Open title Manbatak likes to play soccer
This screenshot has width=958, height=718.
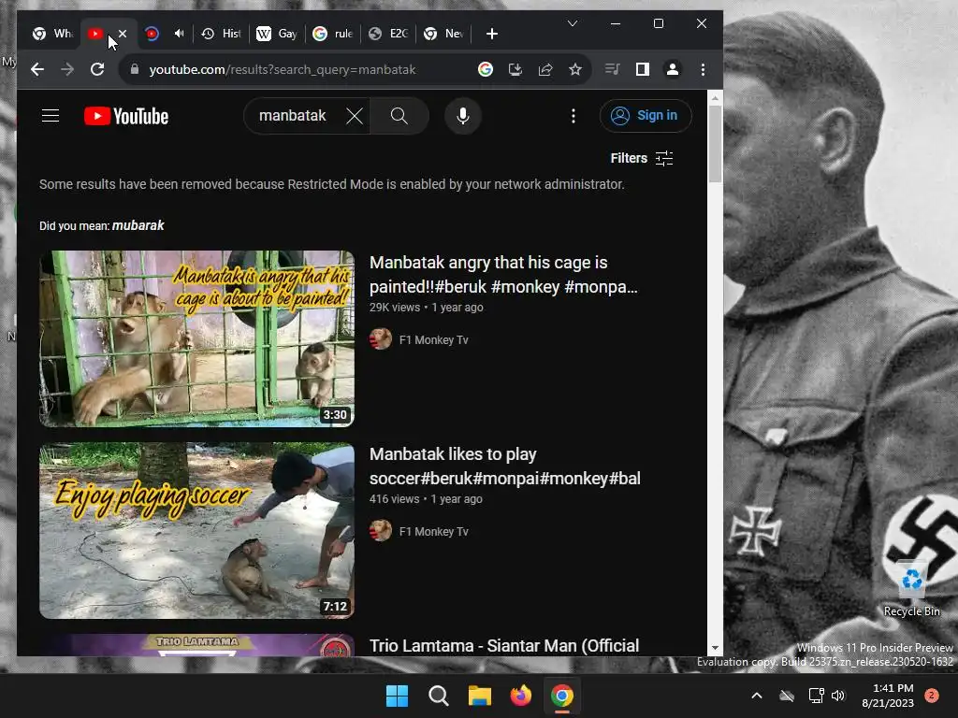(x=504, y=466)
